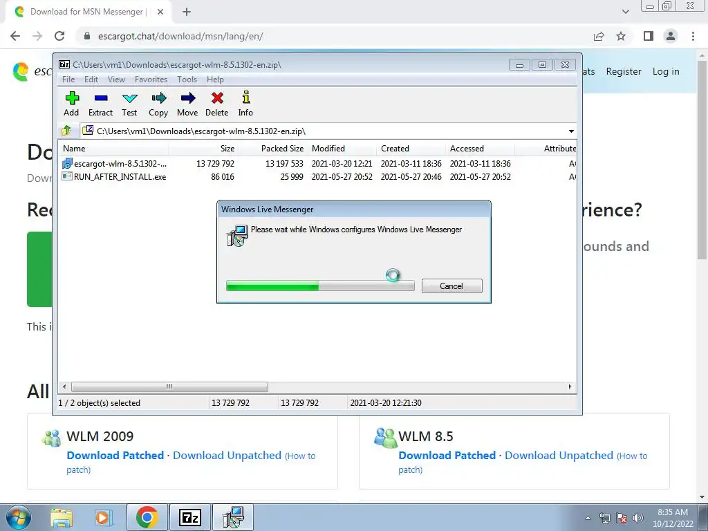Screen dimensions: 708x531
Task: Close the Download for MSN Messenger tab
Action: pos(160,12)
